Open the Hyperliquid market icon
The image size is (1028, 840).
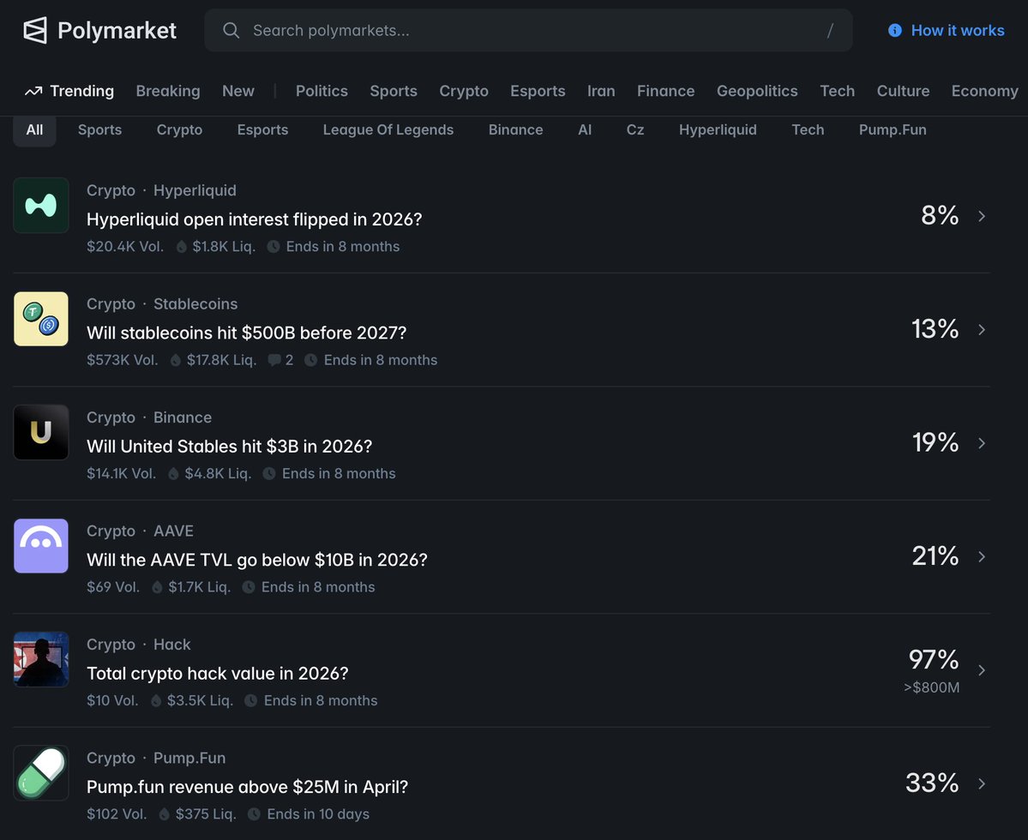(41, 206)
